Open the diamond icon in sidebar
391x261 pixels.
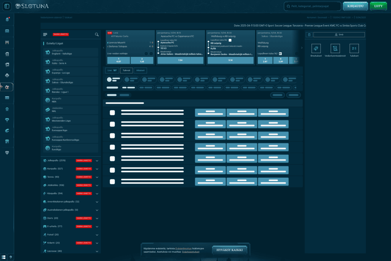click(x=7, y=153)
